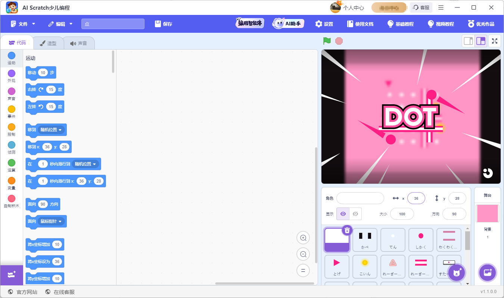Viewport: 504px width, 298px height.
Task: Open the 文件 dropdown menu
Action: pyautogui.click(x=23, y=24)
